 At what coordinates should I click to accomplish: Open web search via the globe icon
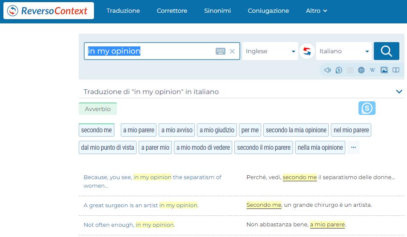click(x=361, y=70)
